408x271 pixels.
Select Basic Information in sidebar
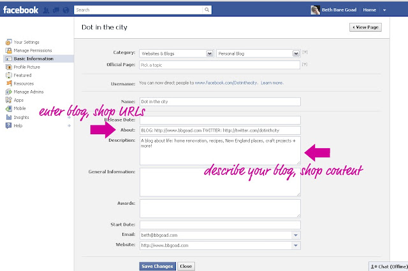[x=34, y=59]
